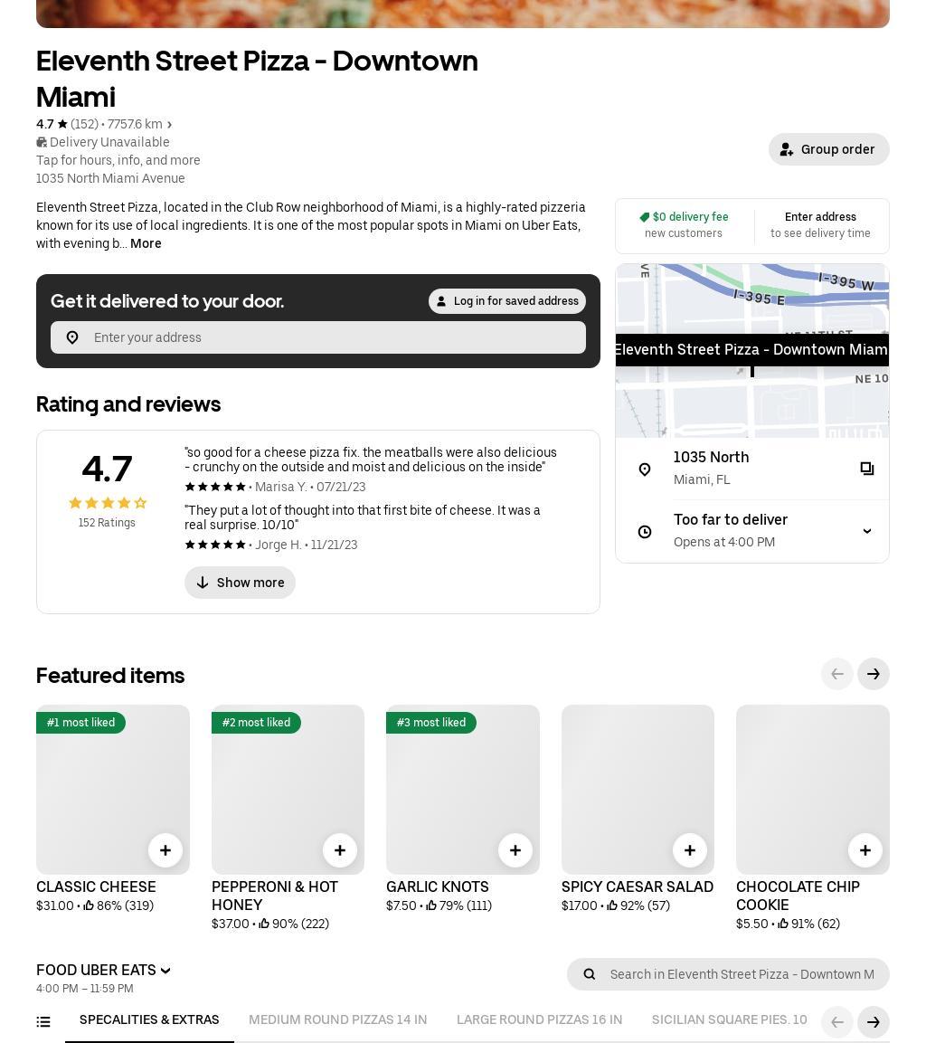The height and width of the screenshot is (1043, 926).
Task: Start a Group order
Action: (828, 149)
